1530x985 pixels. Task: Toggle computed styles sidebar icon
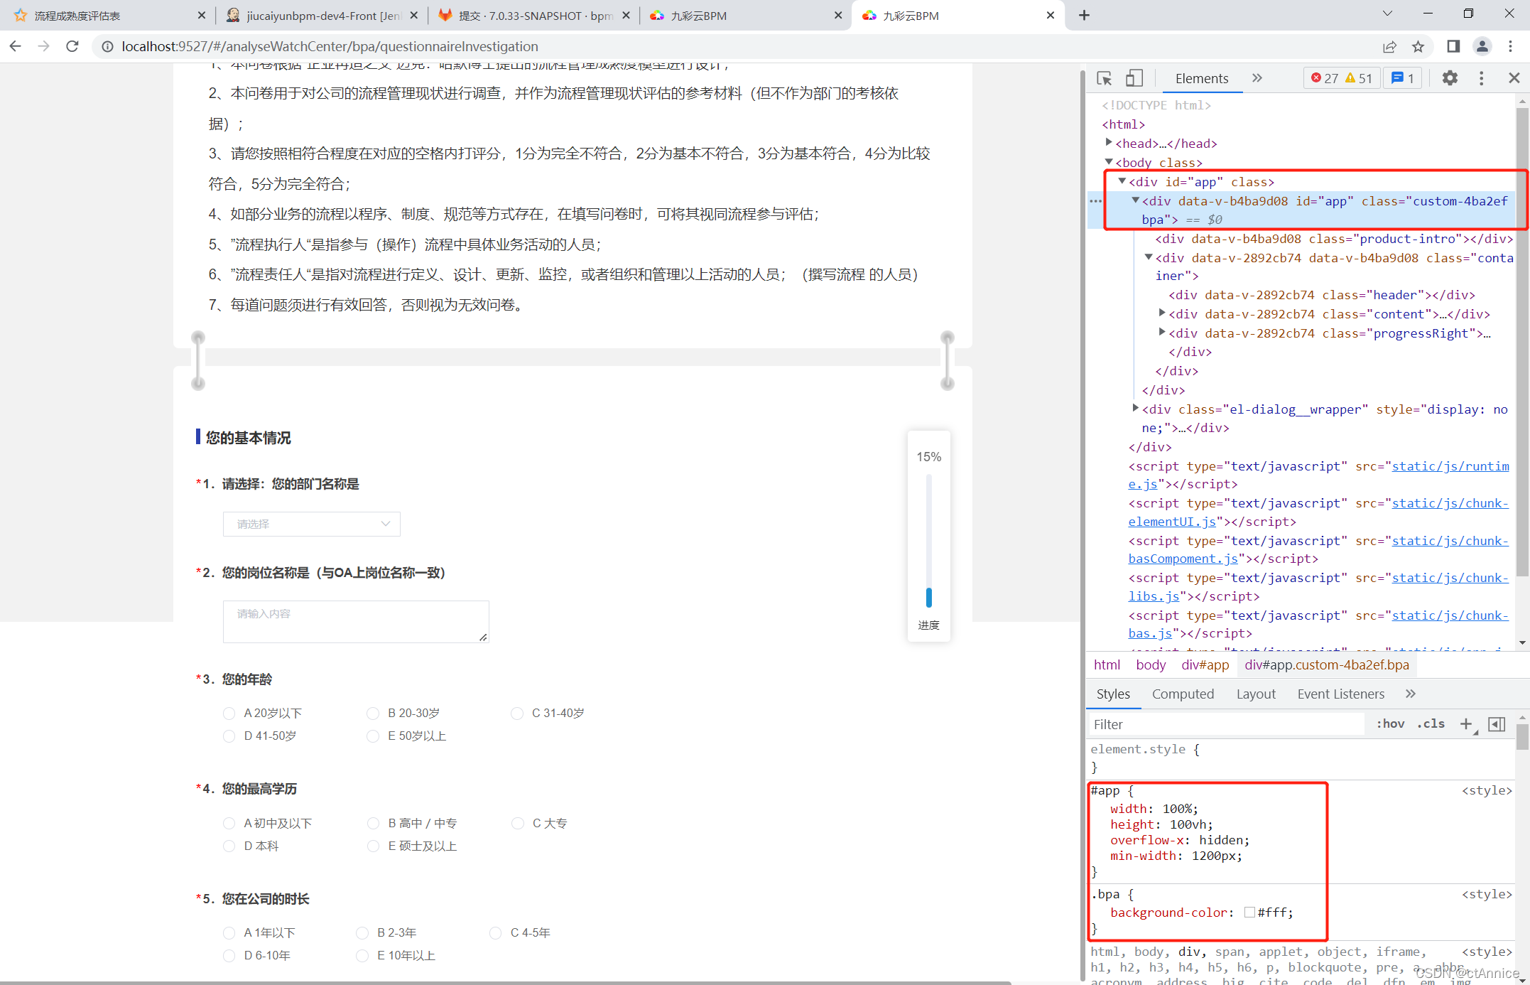(x=1497, y=723)
